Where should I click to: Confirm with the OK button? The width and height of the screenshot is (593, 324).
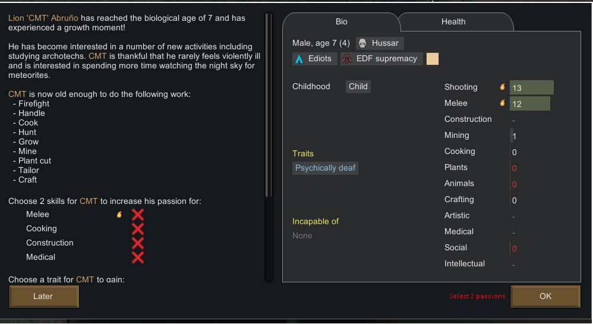tap(545, 296)
